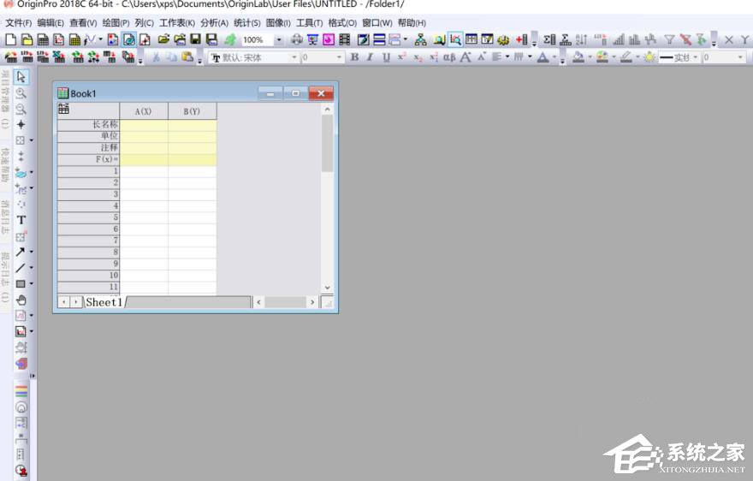Viewport: 753px width, 481px height.
Task: Click cell in row 1 of column A
Action: [144, 171]
